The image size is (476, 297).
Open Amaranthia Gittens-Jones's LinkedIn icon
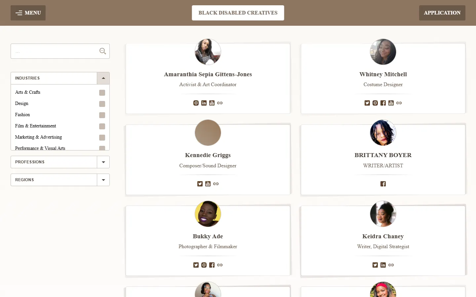pyautogui.click(x=204, y=103)
